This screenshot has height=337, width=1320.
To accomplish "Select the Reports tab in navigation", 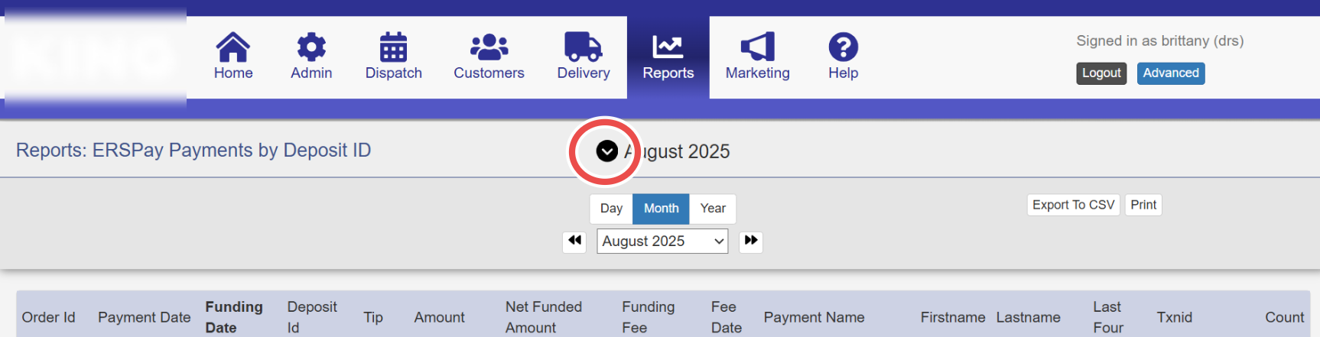I will pos(668,57).
